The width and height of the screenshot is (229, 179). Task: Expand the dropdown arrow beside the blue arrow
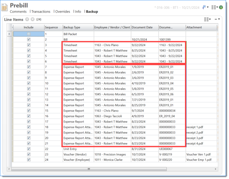coord(208,7)
